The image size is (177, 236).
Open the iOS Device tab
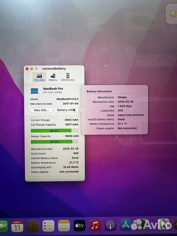(68, 77)
